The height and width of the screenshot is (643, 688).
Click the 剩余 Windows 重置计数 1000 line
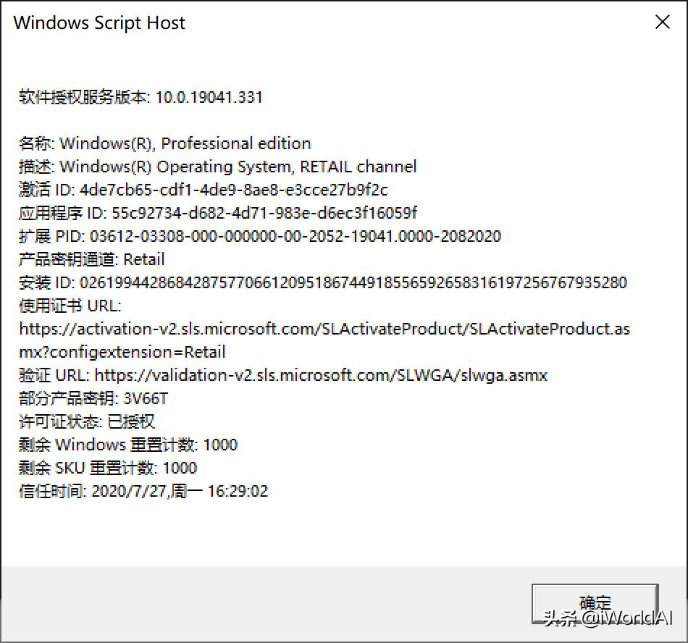coord(128,445)
